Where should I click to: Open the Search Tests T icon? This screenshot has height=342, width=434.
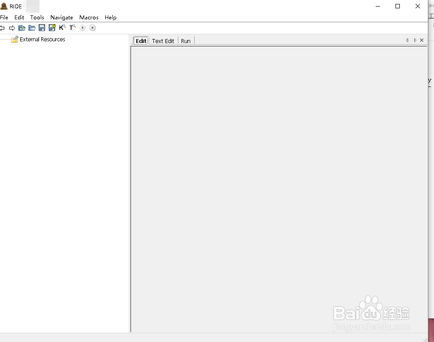tap(72, 27)
